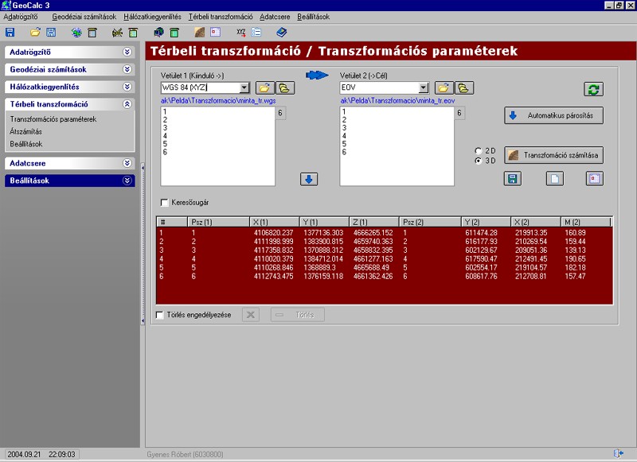This screenshot has height=462, width=637.
Task: Open the Adatrögzítő menu
Action: coord(21,17)
